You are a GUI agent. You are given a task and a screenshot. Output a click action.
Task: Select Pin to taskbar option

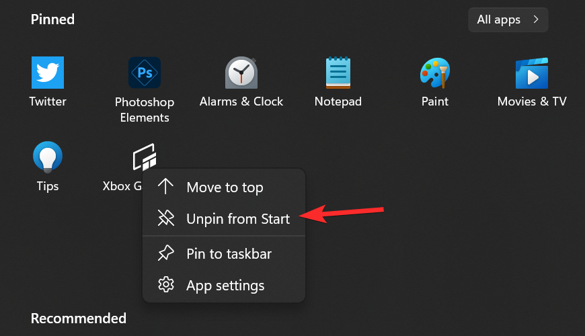pyautogui.click(x=229, y=254)
